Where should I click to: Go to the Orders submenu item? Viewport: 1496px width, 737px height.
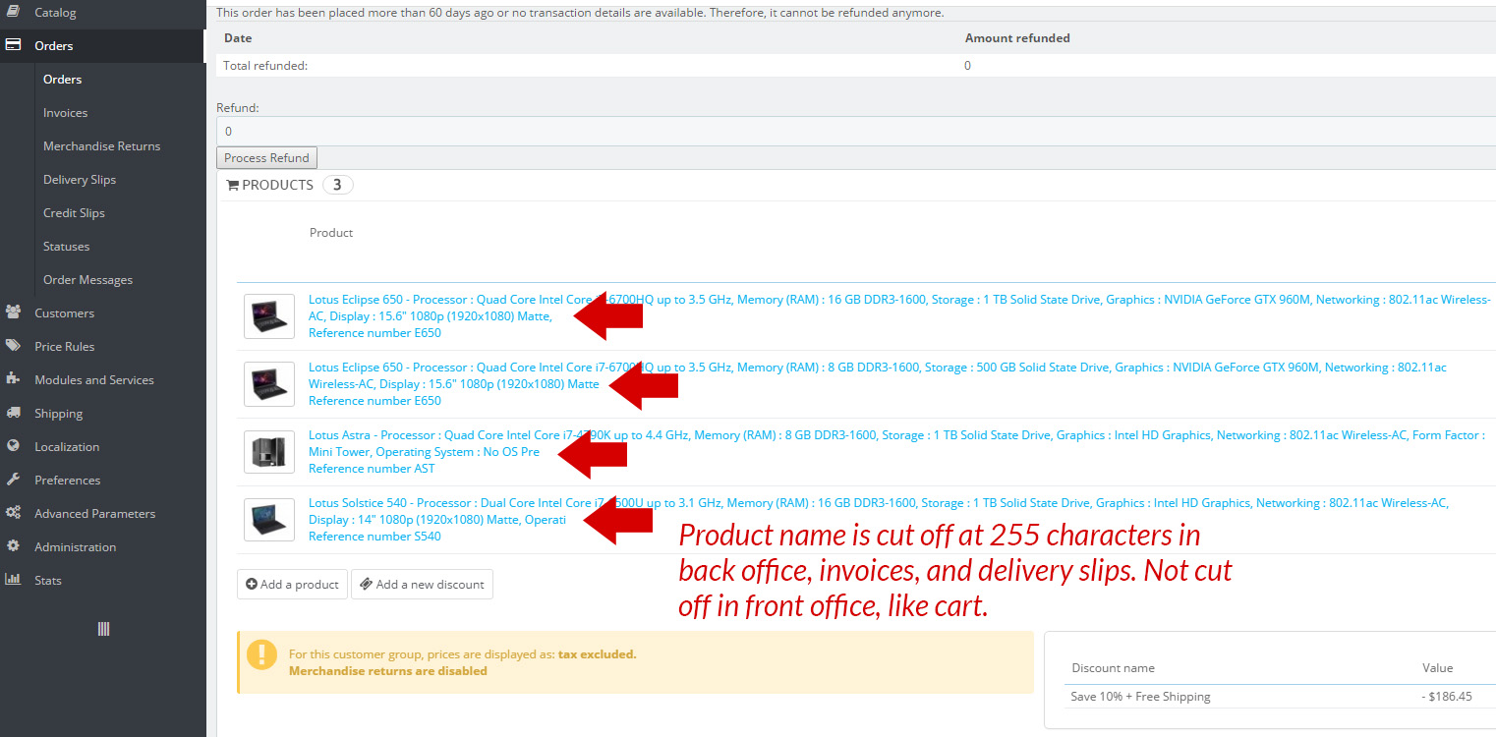click(x=62, y=80)
